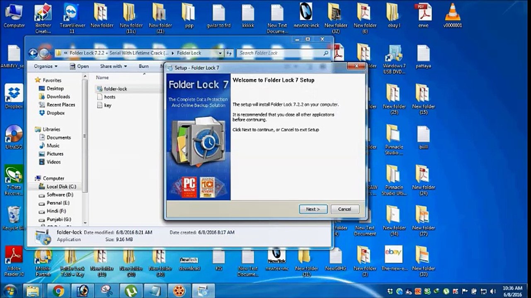Click the system tray volume icon
The width and height of the screenshot is (531, 298).
pyautogui.click(x=493, y=291)
